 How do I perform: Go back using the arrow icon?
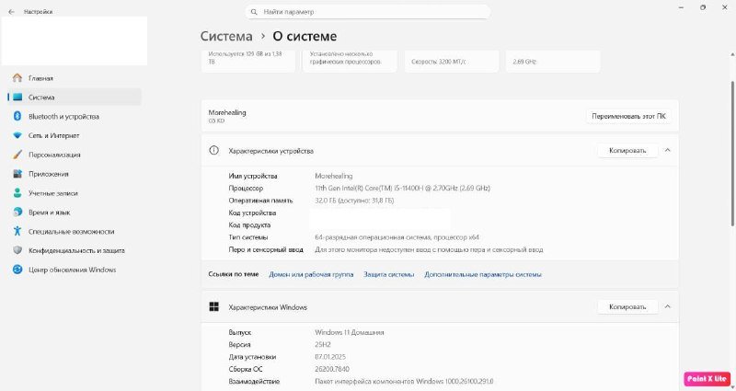coord(11,12)
